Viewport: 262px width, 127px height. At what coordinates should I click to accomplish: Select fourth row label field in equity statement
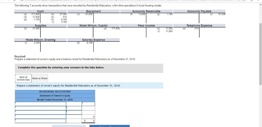pyautogui.click(x=40, y=117)
